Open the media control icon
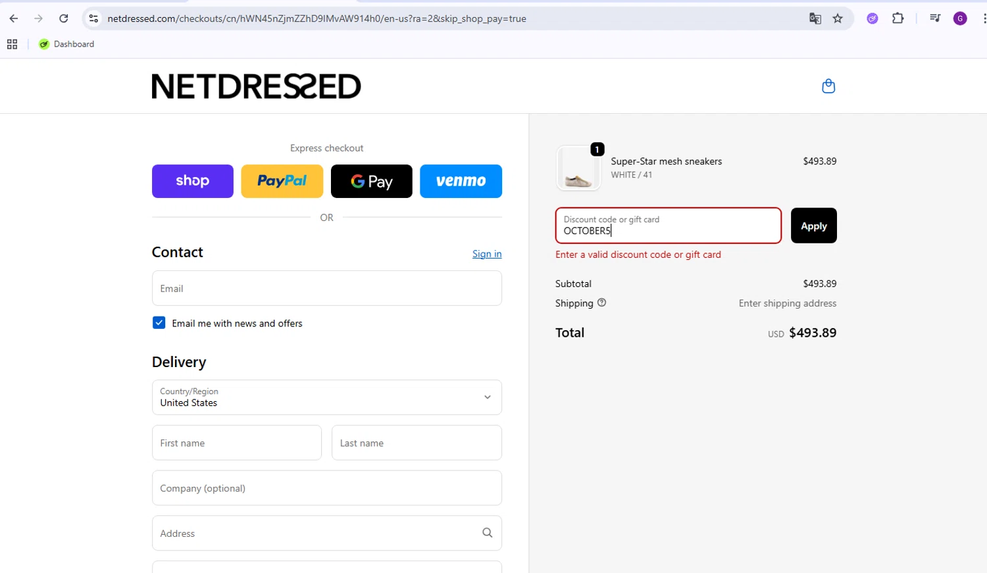 [935, 18]
